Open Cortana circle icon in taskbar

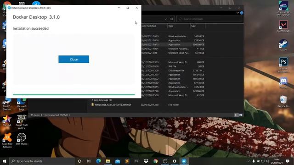tap(79, 161)
